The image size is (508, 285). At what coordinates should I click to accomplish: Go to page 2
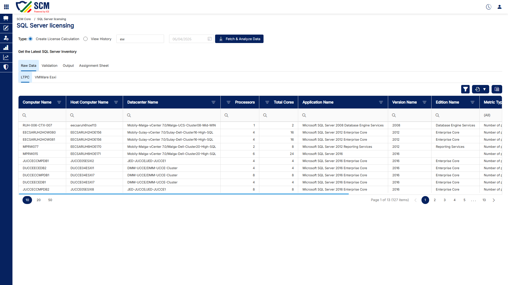point(435,200)
